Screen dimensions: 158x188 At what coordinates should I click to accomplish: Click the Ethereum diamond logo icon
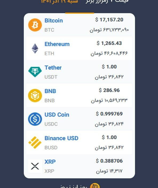[35, 48]
